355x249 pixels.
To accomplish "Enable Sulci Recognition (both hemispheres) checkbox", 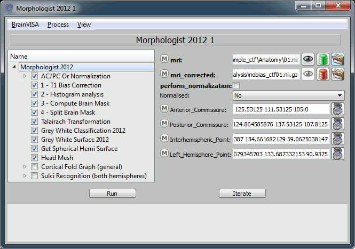I will (34, 176).
